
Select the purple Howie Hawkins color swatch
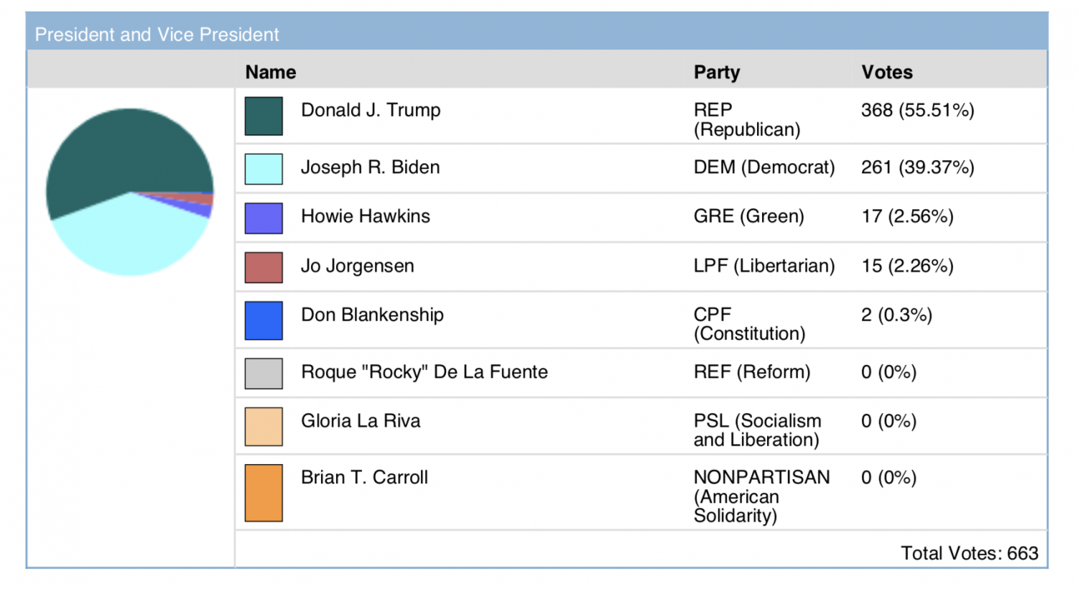[264, 218]
